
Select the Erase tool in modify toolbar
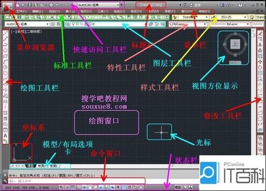click(x=260, y=33)
